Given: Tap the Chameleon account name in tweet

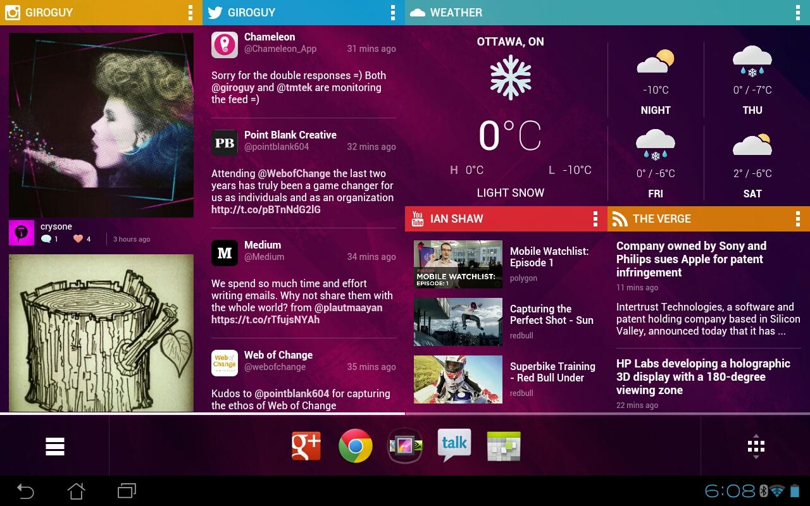Looking at the screenshot, I should (x=270, y=37).
